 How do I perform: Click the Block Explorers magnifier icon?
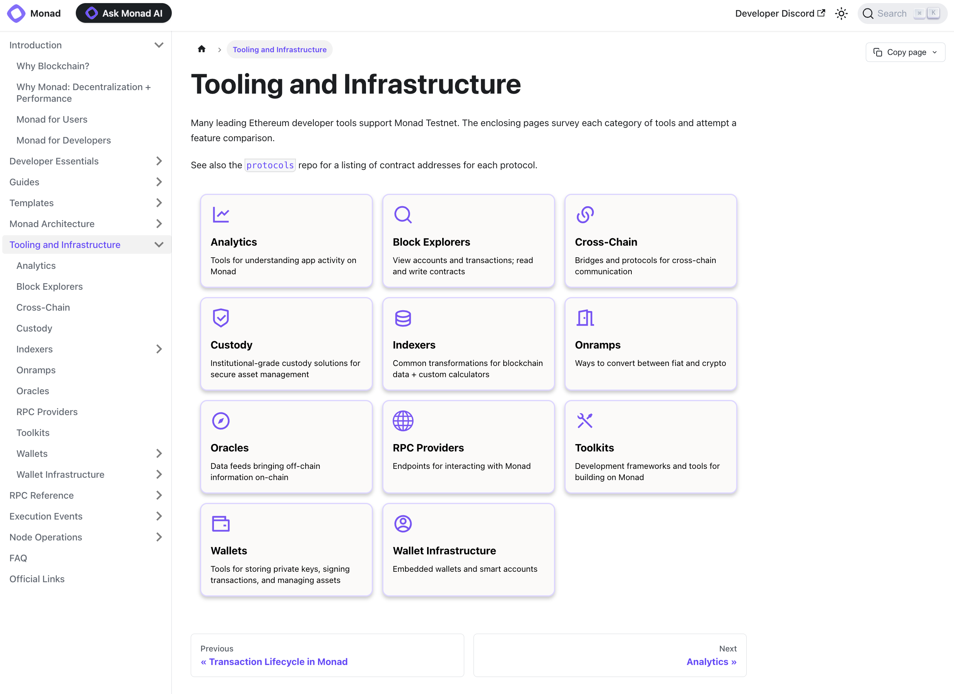point(403,215)
